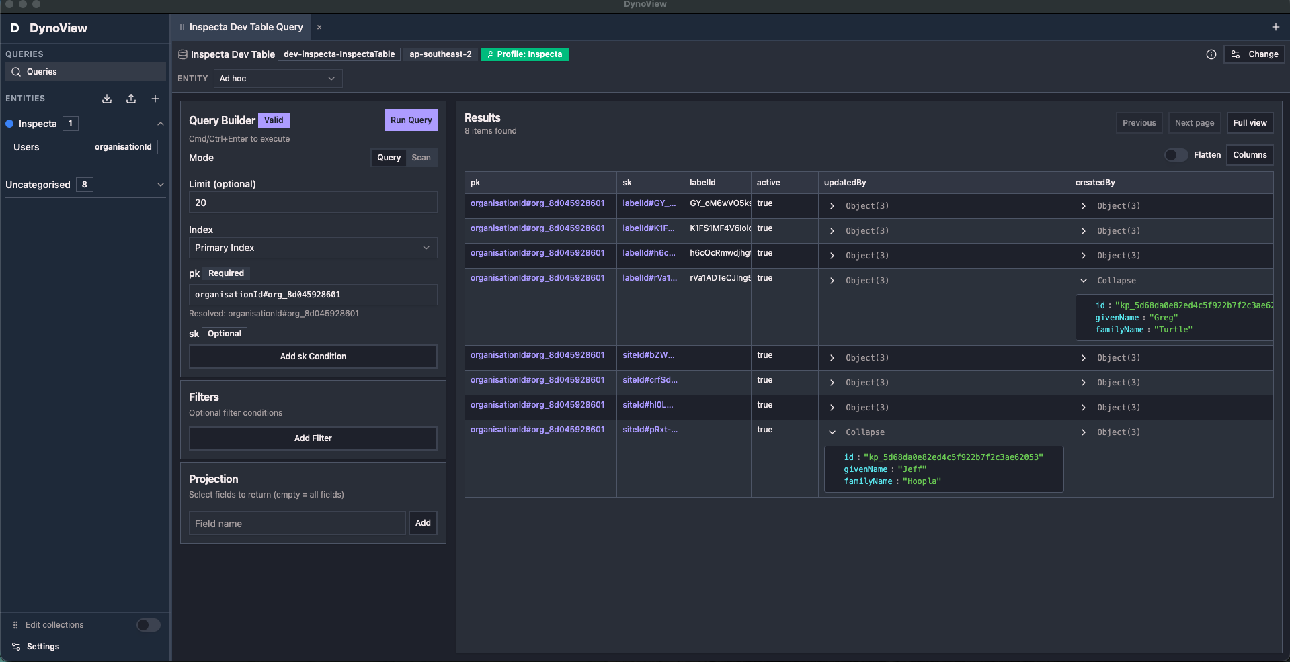
Task: Open a new tab with the plus icon
Action: 1275,27
